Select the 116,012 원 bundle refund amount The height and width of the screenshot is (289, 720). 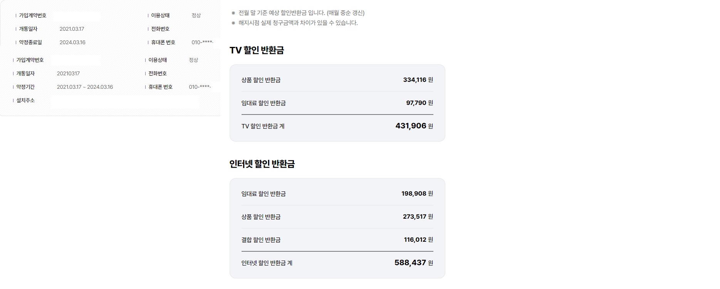click(x=418, y=240)
